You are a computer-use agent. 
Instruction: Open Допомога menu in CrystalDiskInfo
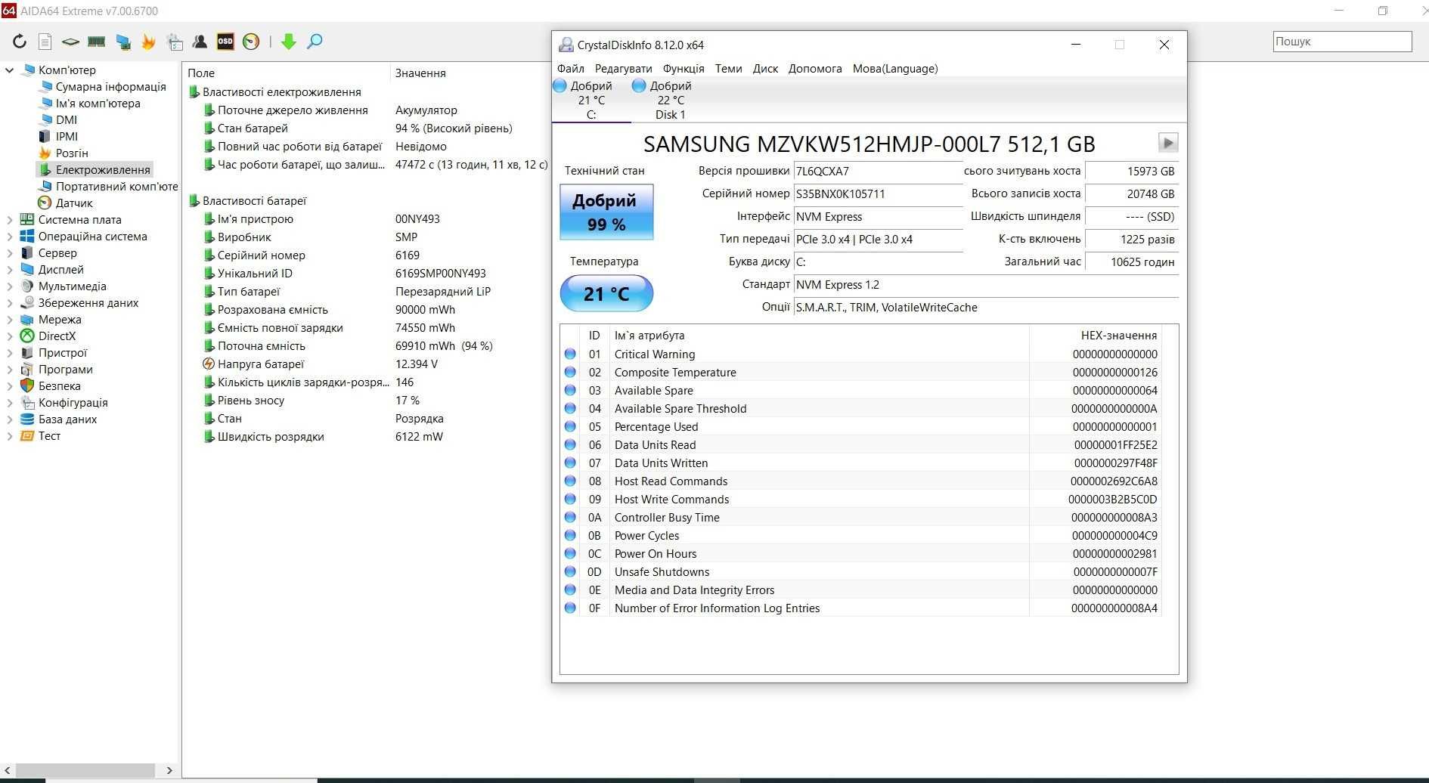point(815,68)
